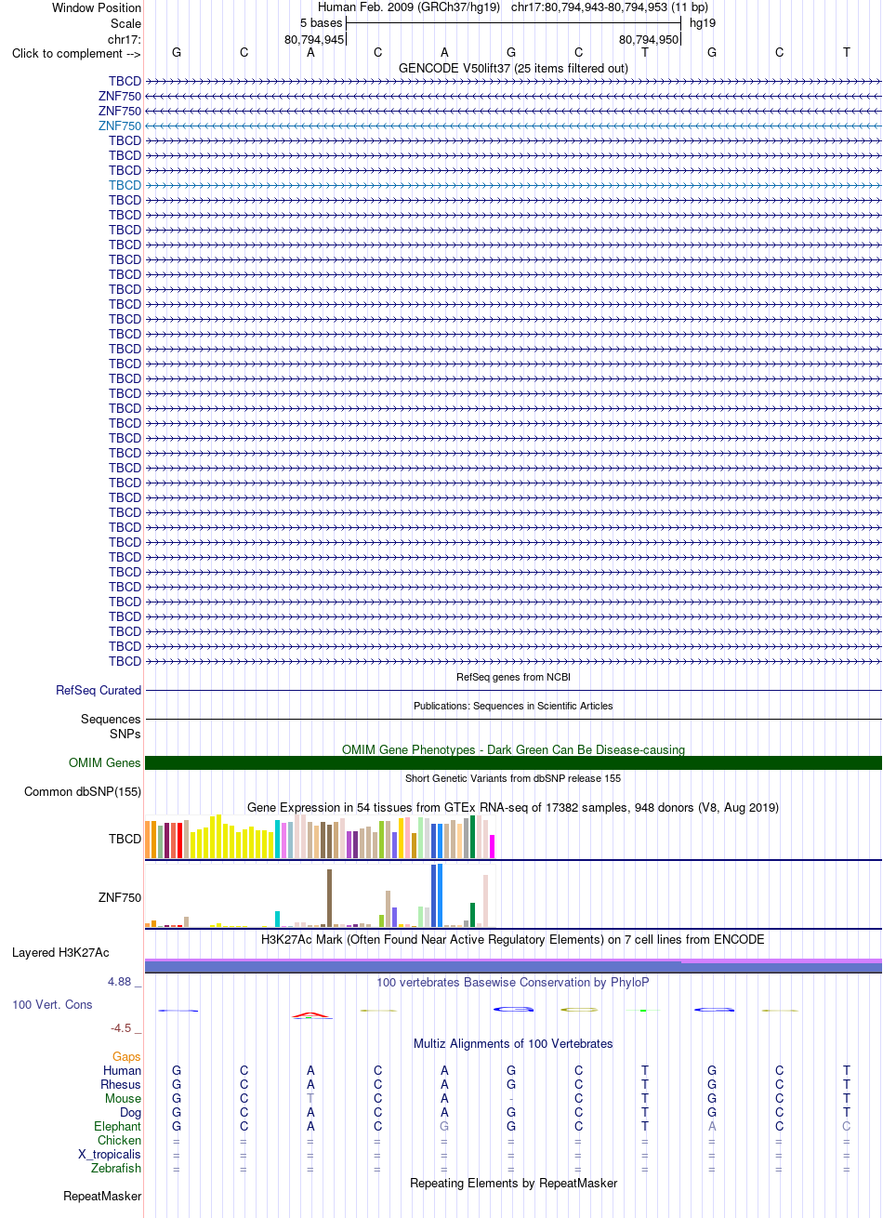The width and height of the screenshot is (883, 1218).
Task: Click the magenta last bar in TBCD expression chart
Action: pyautogui.click(x=493, y=846)
